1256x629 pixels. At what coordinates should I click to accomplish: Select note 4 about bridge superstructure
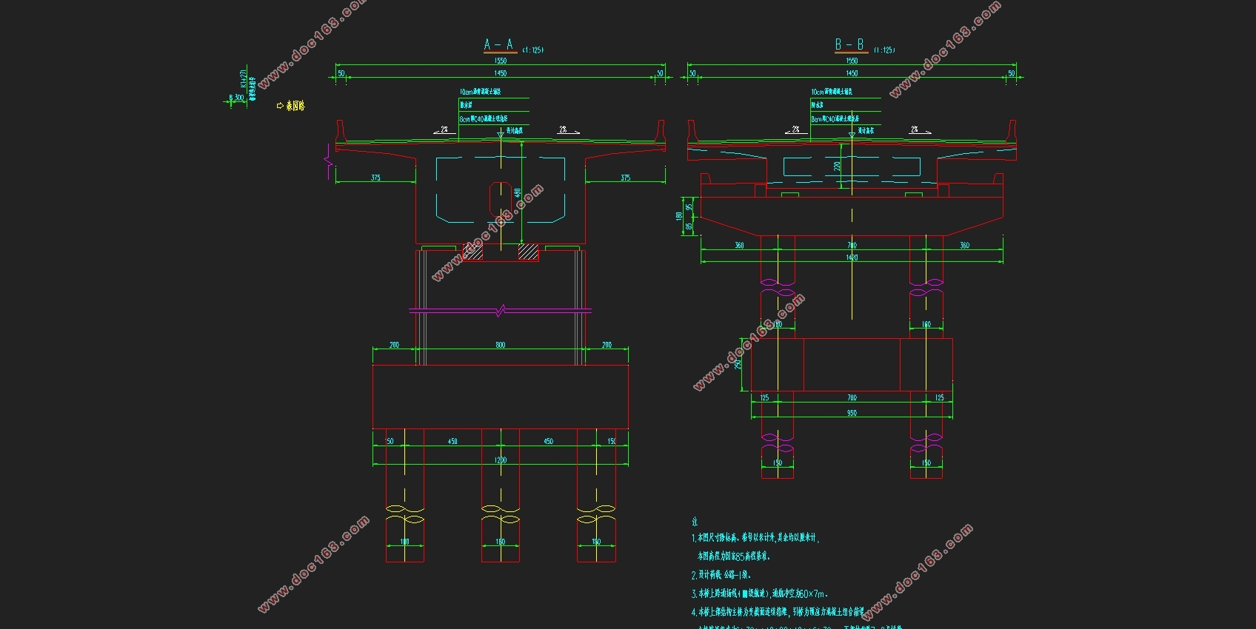point(778,612)
